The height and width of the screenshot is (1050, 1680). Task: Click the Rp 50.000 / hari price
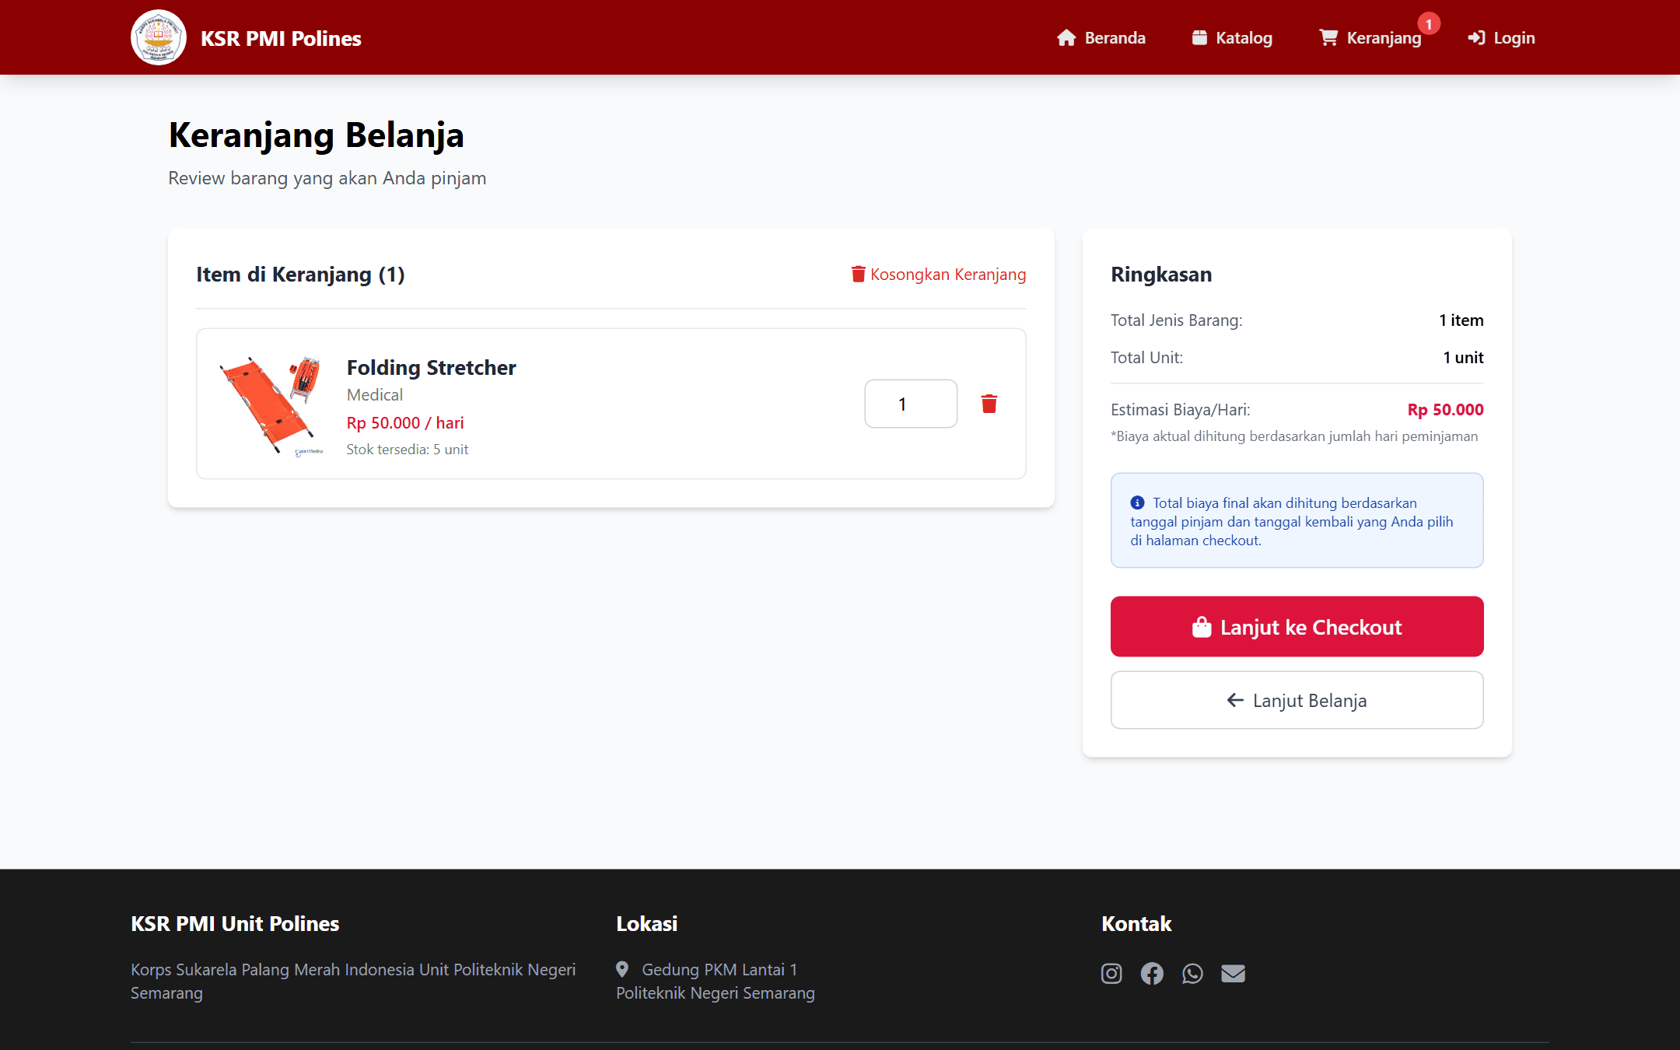(x=405, y=422)
